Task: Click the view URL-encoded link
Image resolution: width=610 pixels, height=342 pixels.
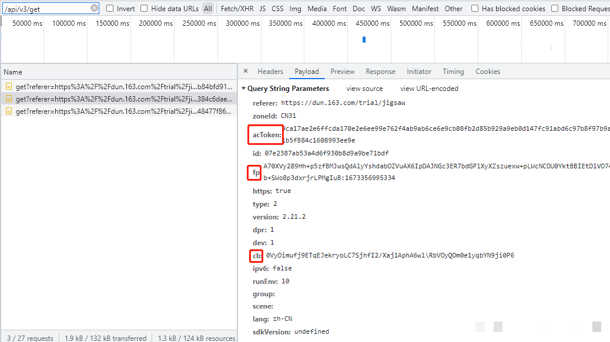Action: 429,89
